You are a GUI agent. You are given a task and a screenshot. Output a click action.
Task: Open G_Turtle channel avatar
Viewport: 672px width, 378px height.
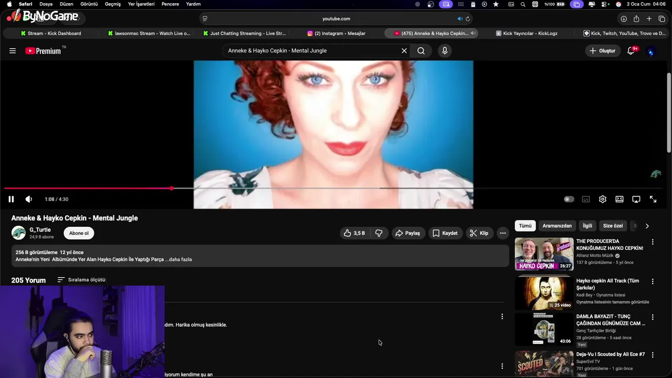coord(18,233)
